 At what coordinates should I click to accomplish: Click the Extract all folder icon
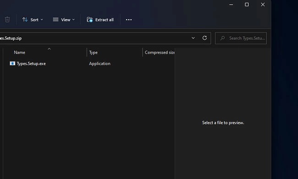(90, 20)
